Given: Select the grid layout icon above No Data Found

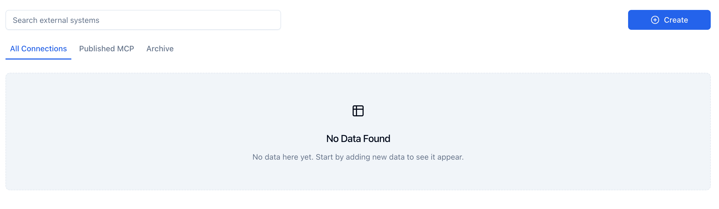Looking at the screenshot, I should click(x=358, y=110).
